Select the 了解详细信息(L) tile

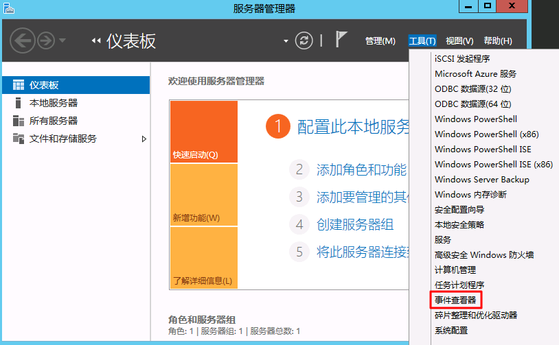point(204,258)
